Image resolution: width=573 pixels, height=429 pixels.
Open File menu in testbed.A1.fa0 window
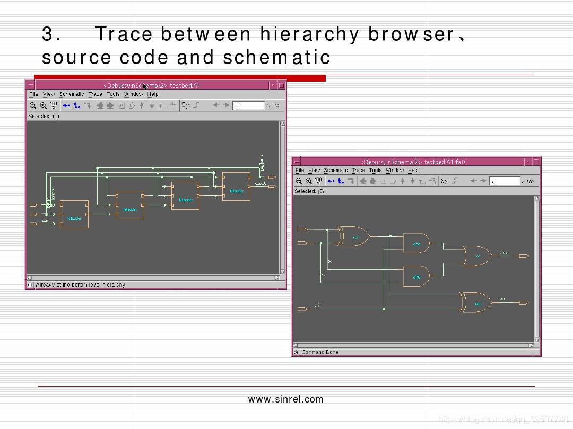tap(300, 171)
